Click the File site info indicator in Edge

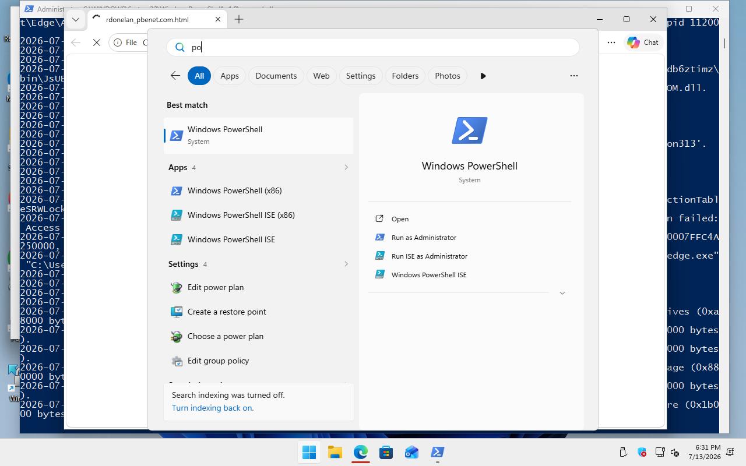click(126, 43)
